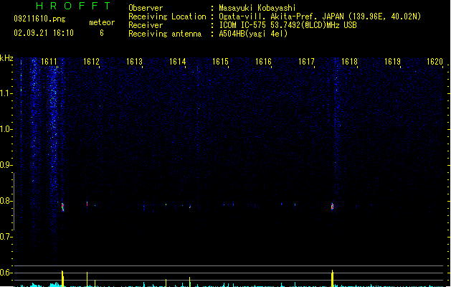The height and width of the screenshot is (287, 451).
Task: Click the strong meteor echo before 1618
Action: click(x=332, y=206)
